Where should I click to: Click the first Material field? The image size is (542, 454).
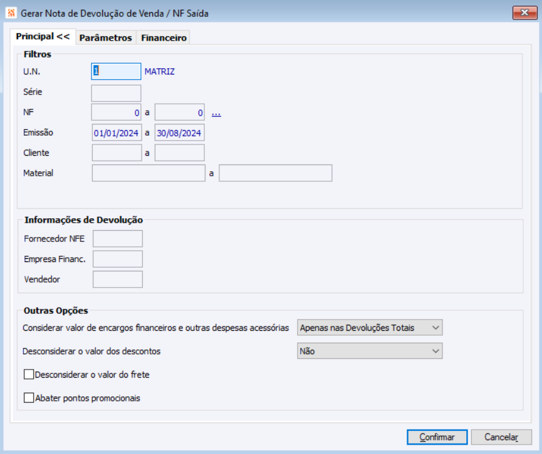pos(149,173)
